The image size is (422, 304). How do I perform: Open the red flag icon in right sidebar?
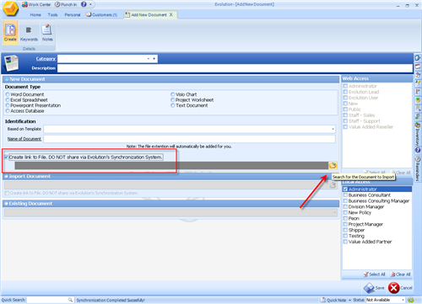point(418,92)
